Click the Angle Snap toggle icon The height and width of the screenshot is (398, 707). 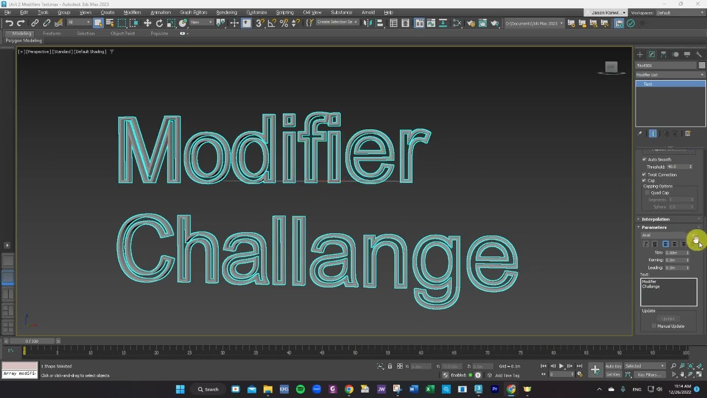pyautogui.click(x=272, y=23)
